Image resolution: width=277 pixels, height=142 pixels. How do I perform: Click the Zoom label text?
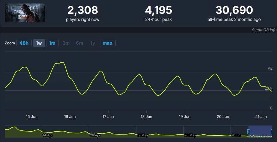pos(10,43)
